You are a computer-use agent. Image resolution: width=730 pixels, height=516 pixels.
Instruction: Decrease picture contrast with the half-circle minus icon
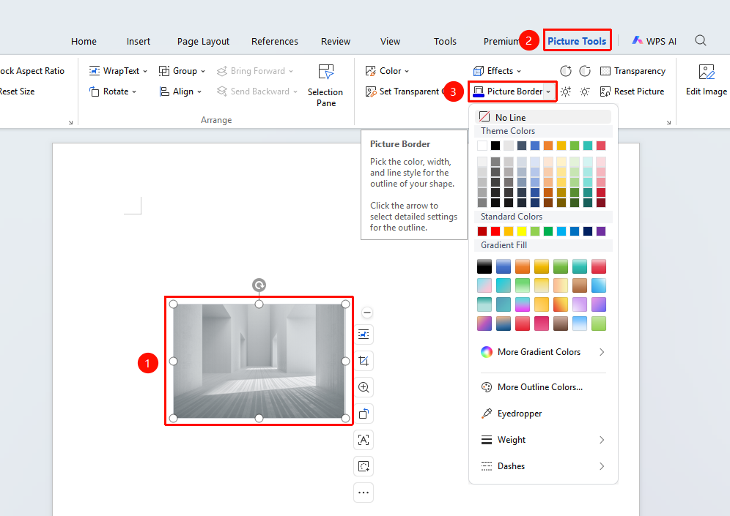point(585,71)
